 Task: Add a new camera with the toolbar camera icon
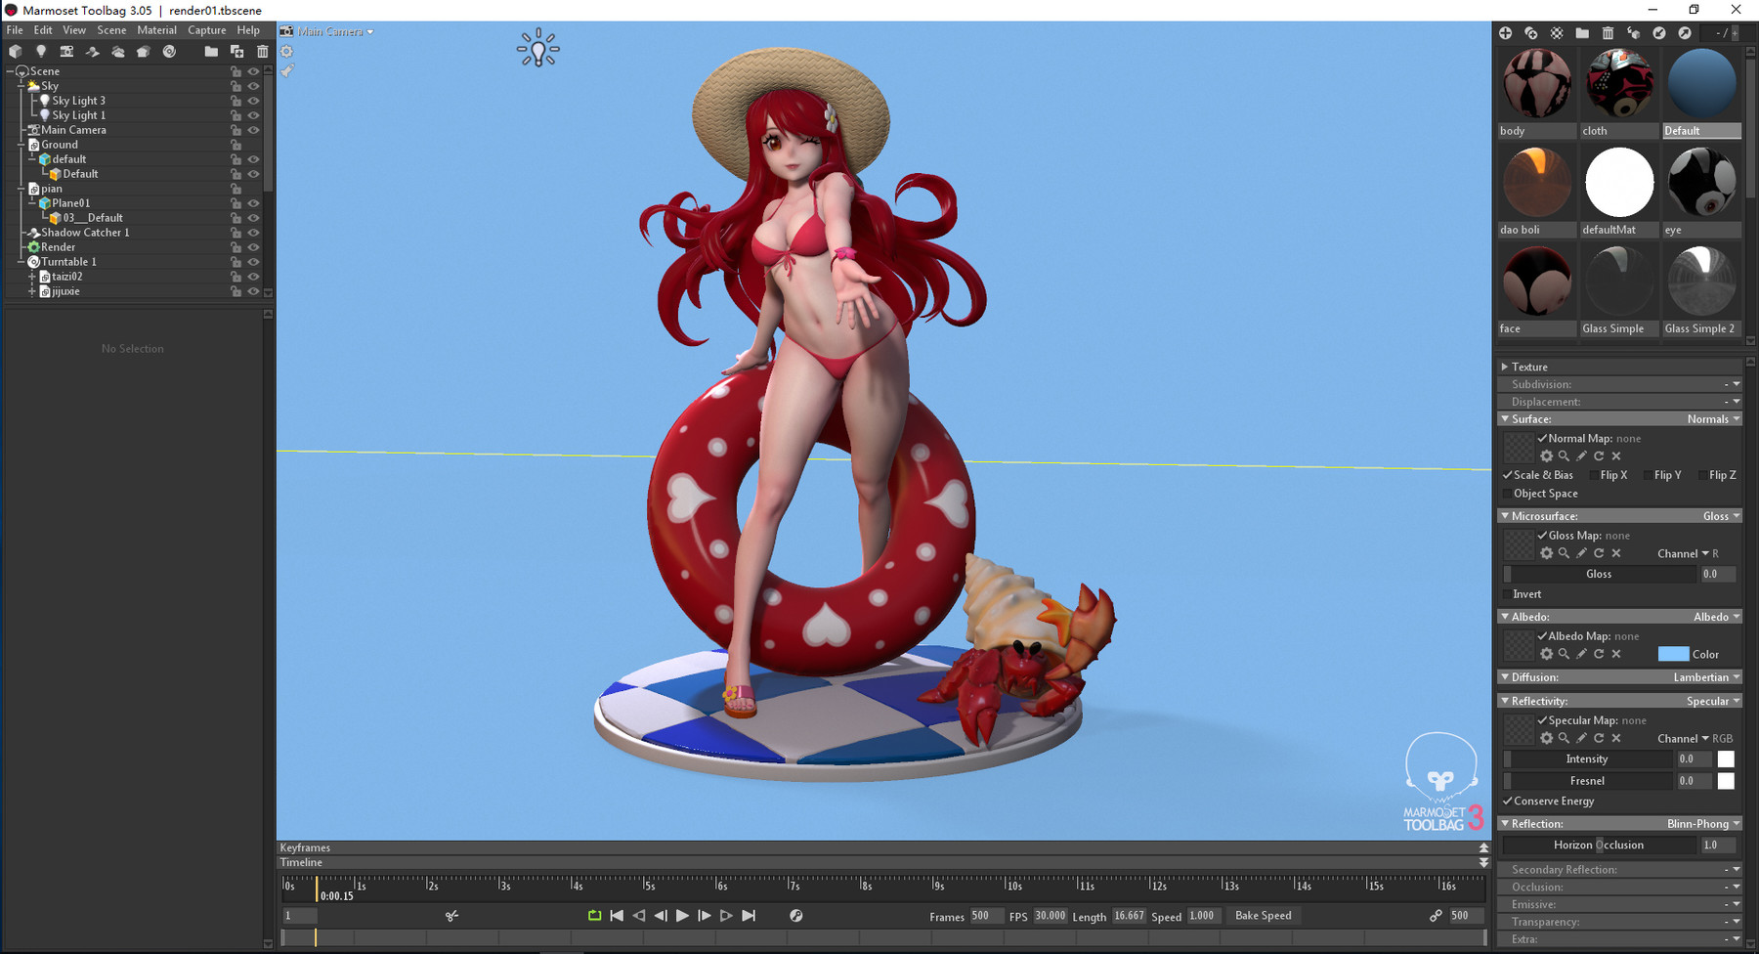[66, 52]
